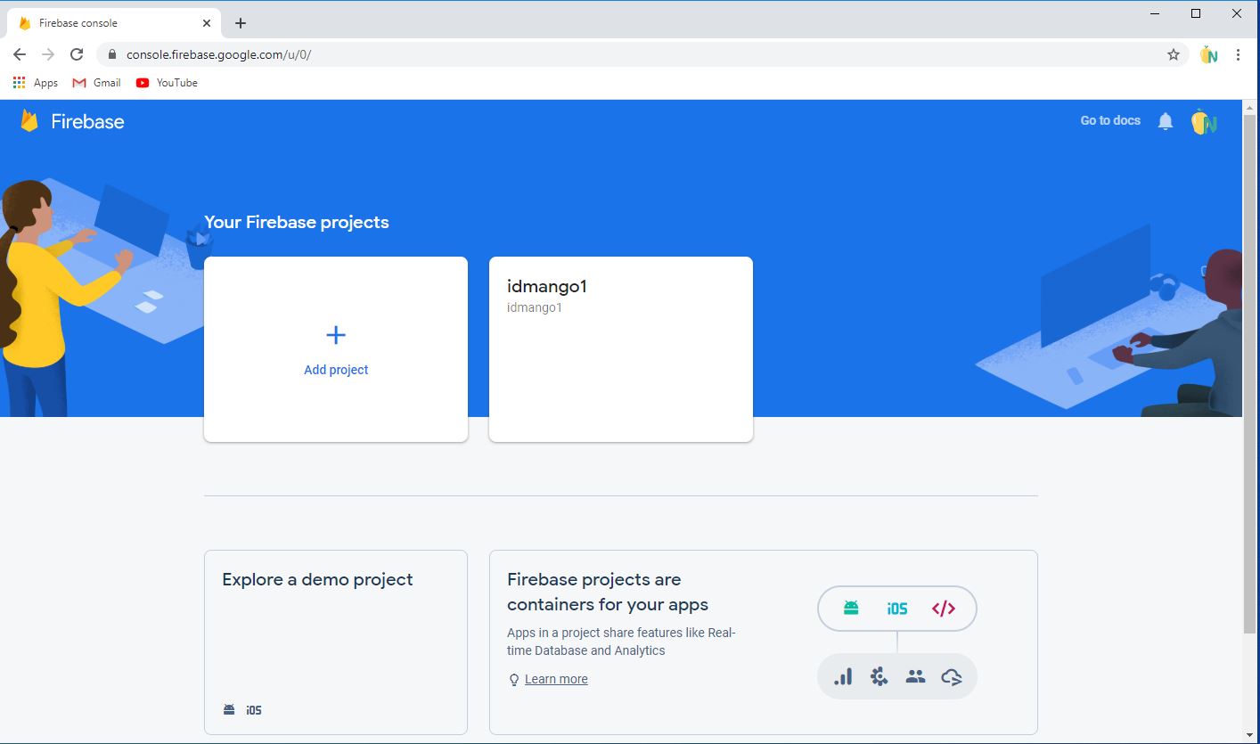Focus the browser address bar
The width and height of the screenshot is (1260, 744).
642,54
